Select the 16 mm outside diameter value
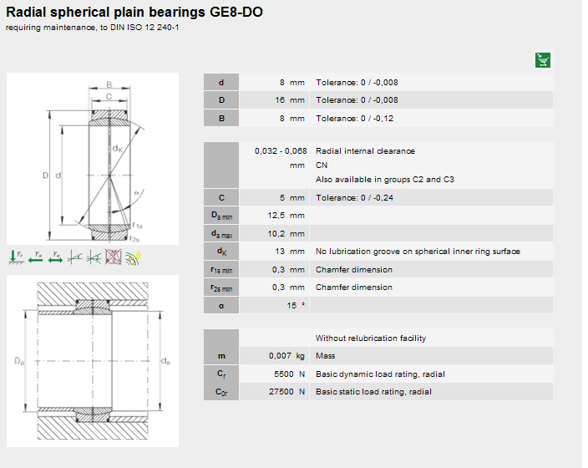Viewport: 588px width, 468px height. click(x=290, y=100)
